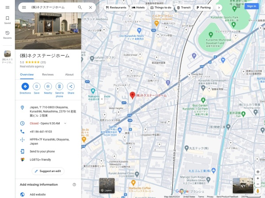This screenshot has width=265, height=198.
Task: Click the Tonkatsu restaurant marker
Action: pos(156,23)
